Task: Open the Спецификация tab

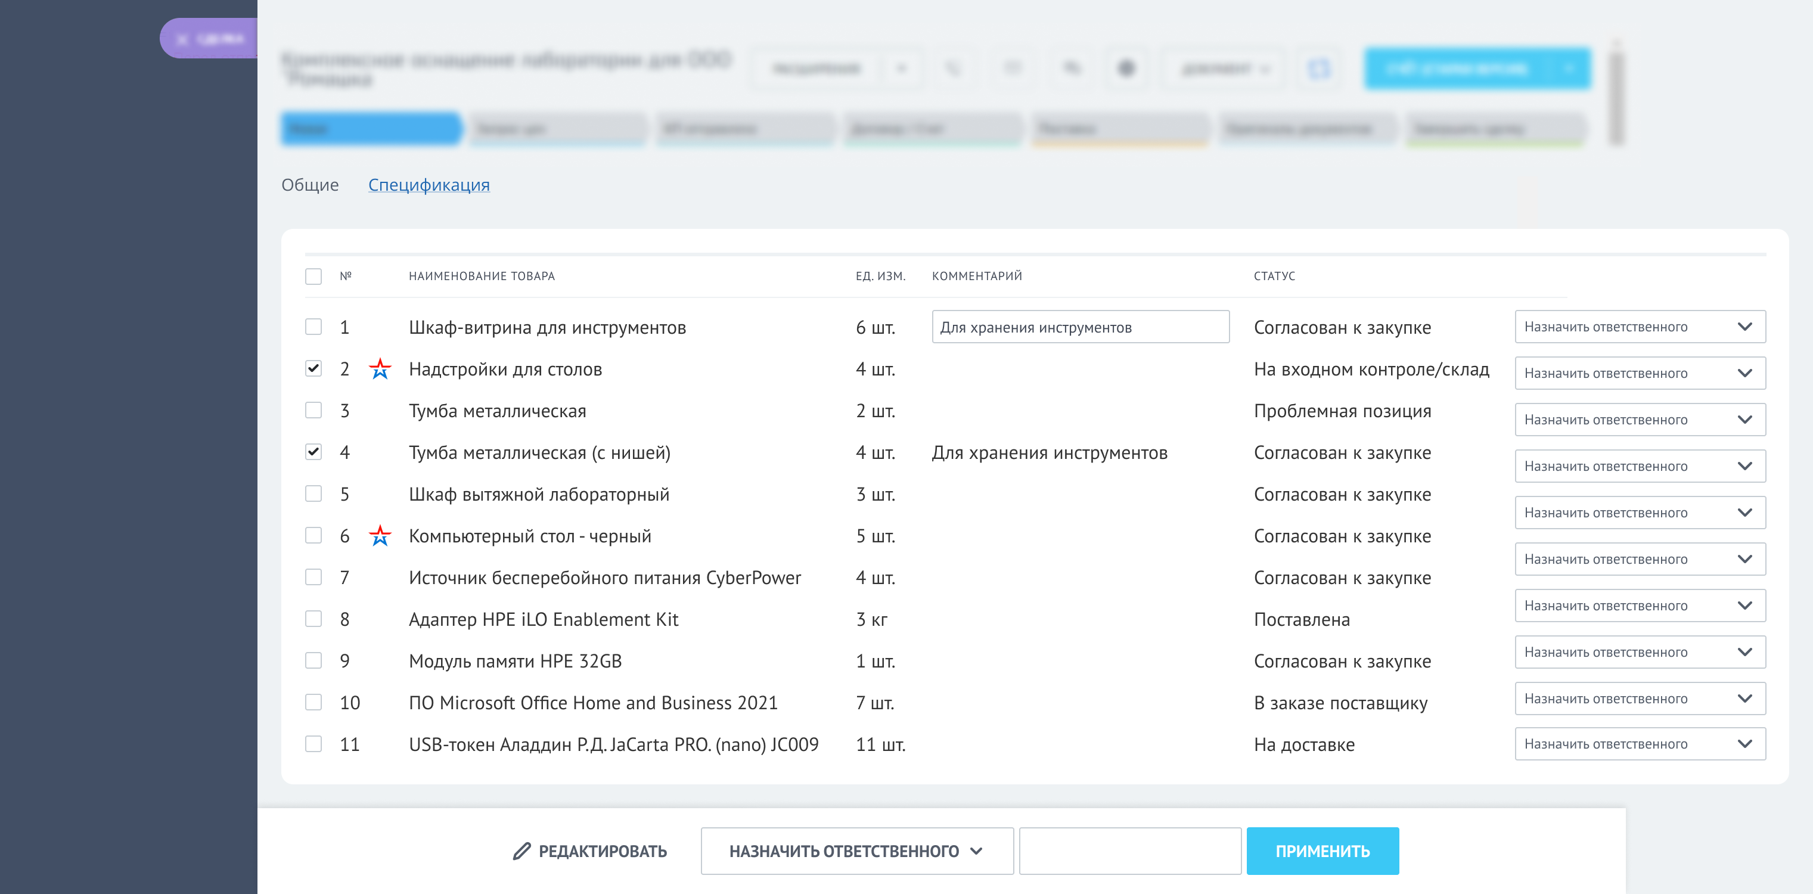Action: (429, 184)
